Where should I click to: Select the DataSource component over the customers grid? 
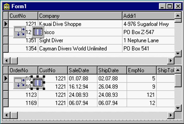pos(20,32)
